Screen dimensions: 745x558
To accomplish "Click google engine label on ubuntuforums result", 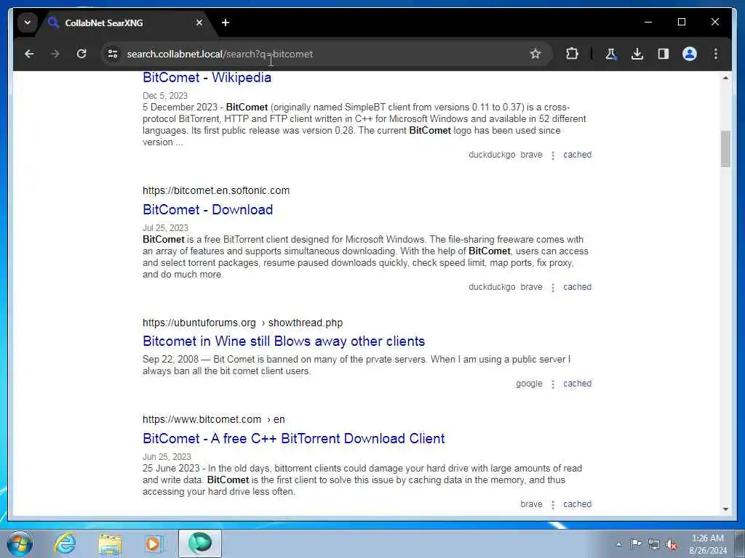I will pos(529,384).
